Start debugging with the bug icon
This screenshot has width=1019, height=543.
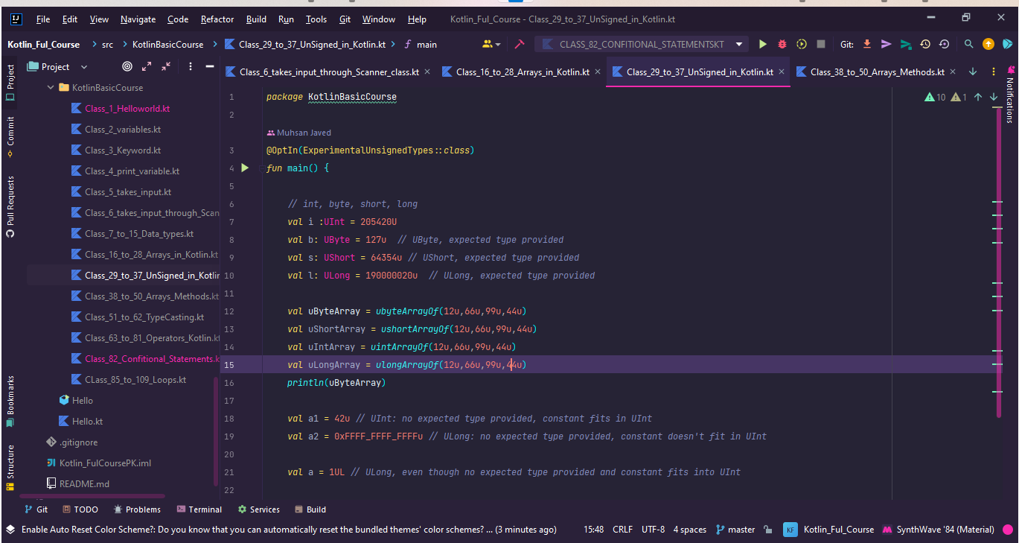tap(782, 45)
